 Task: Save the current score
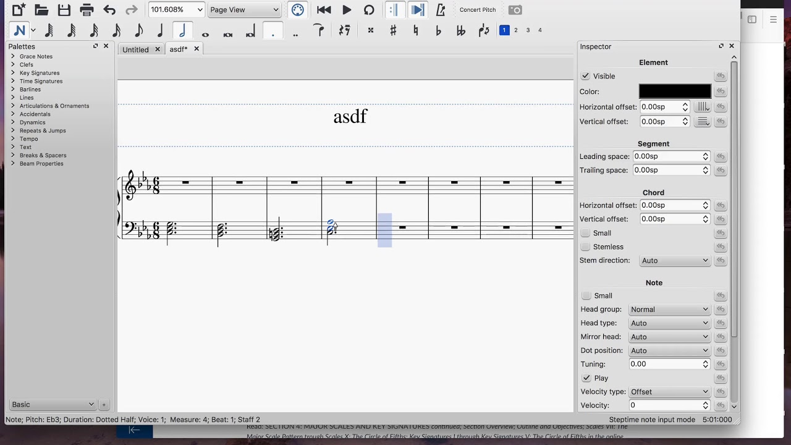pos(64,10)
